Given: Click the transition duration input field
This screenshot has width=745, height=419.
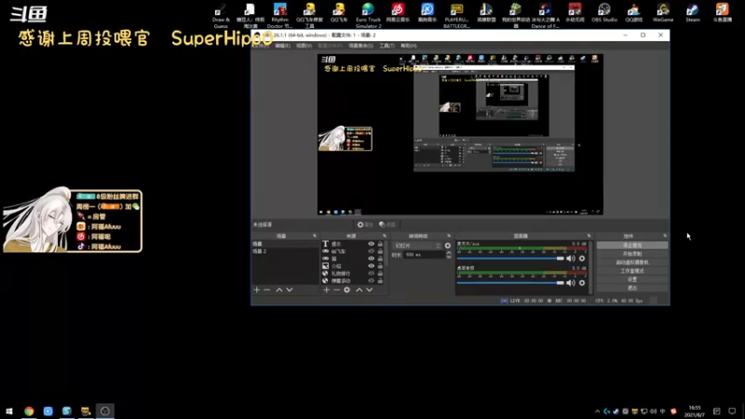Looking at the screenshot, I should coord(425,255).
